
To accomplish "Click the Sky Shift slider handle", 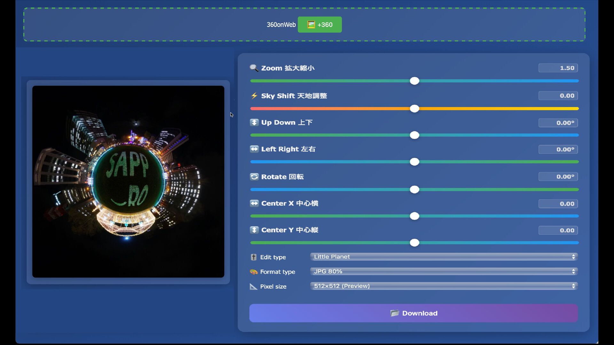I will (x=414, y=109).
